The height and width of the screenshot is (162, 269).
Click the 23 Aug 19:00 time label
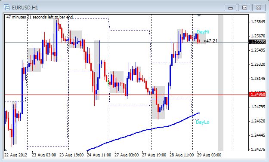(71, 155)
